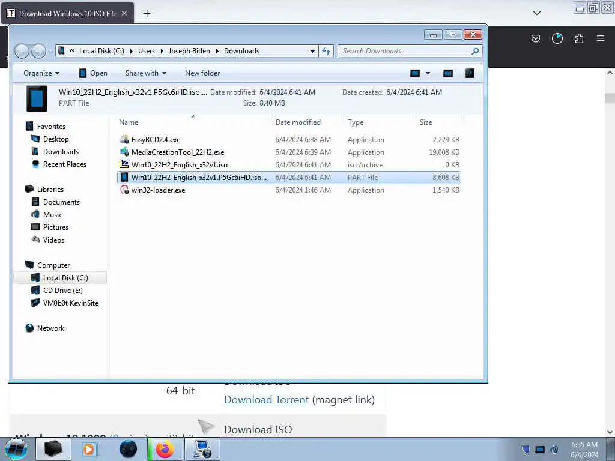The width and height of the screenshot is (615, 461).
Task: Click the taskbar clock
Action: click(584, 450)
